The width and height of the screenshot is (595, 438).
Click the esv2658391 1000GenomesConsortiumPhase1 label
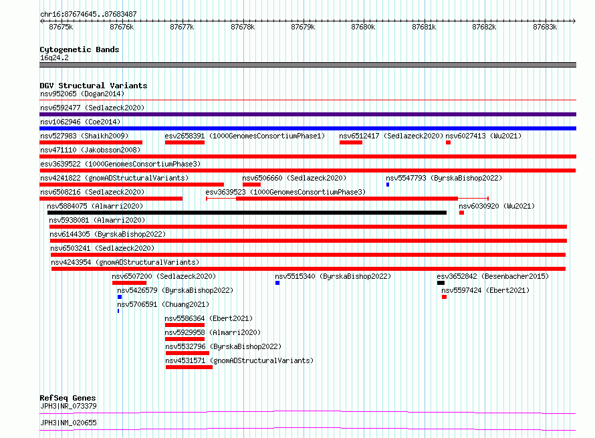pos(245,136)
